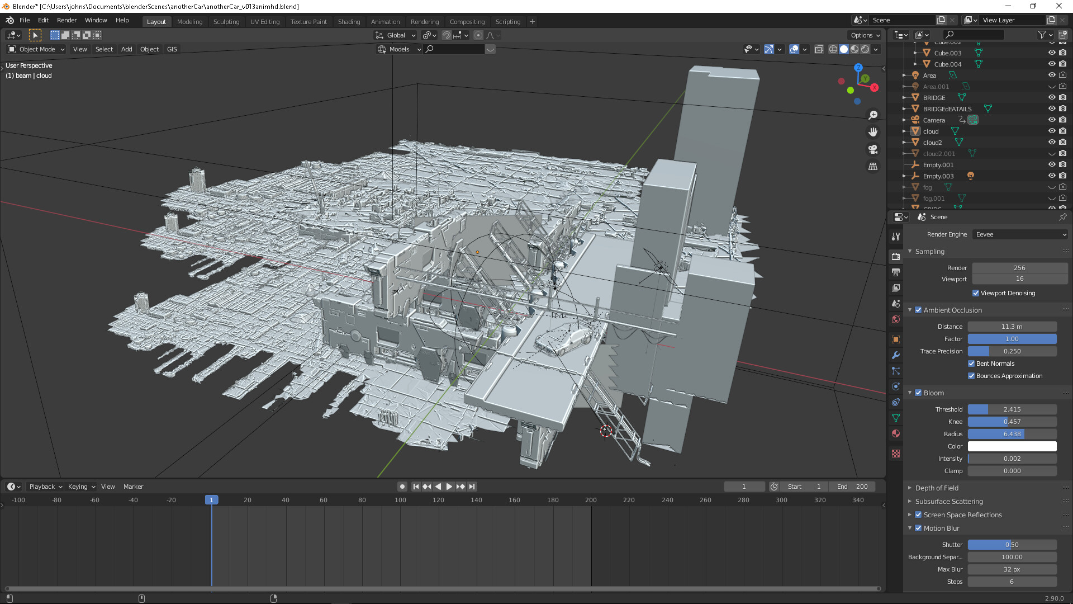
Task: Open the Output Properties tab icon
Action: coord(896,272)
